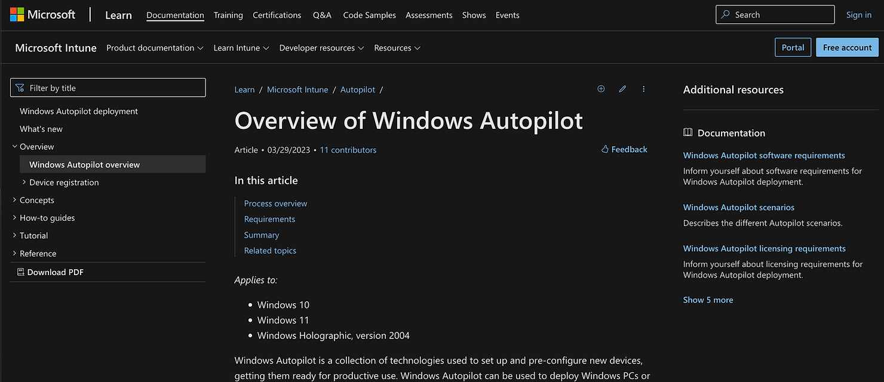884x382 pixels.
Task: Click the filter icon in sidebar
Action: (x=20, y=88)
